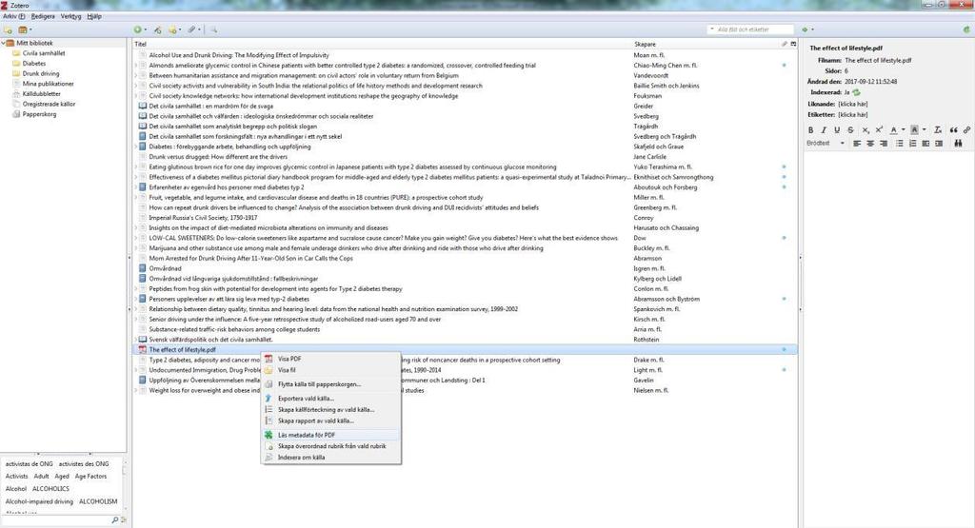The height and width of the screenshot is (528, 975).
Task: Click '[klicka här]' next to Etiketter
Action: point(852,115)
